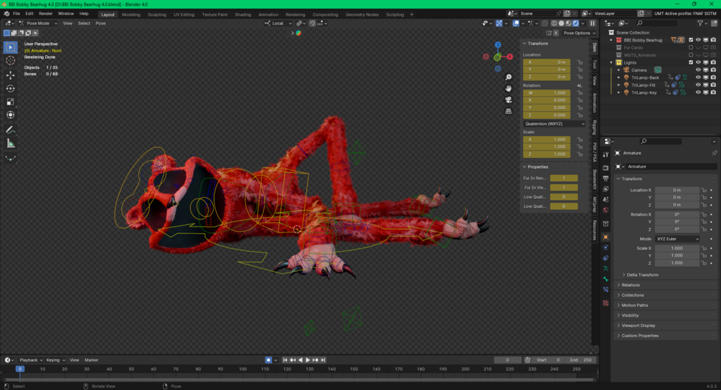This screenshot has height=390, width=721.
Task: Choose the Rotate tool in toolbar
Action: [x=11, y=88]
